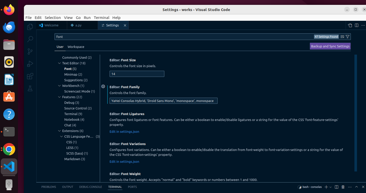The height and width of the screenshot is (193, 366).
Task: Switch to Workspace settings scope
Action: coord(76,47)
